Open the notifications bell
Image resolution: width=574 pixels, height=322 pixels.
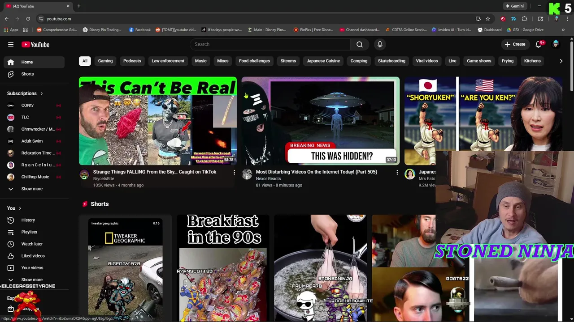pos(539,44)
